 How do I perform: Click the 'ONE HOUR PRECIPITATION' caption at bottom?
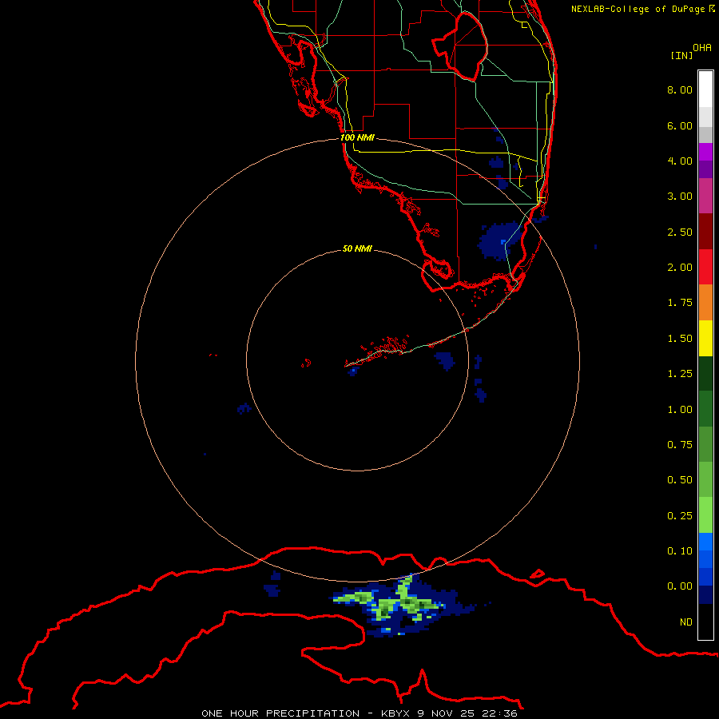280,713
